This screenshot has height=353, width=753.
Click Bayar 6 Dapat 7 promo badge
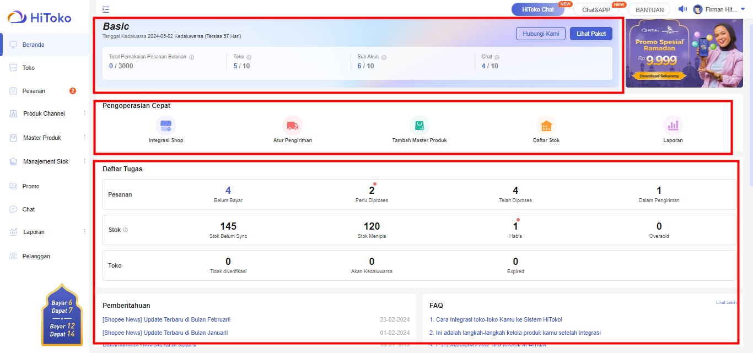pos(62,314)
